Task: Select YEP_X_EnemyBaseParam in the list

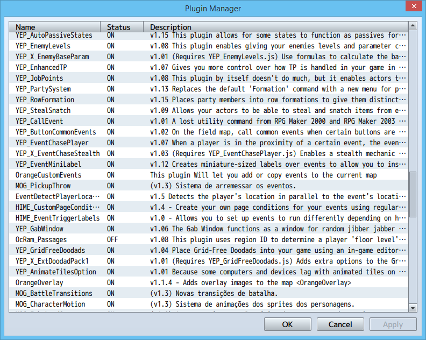Action: (x=209, y=57)
